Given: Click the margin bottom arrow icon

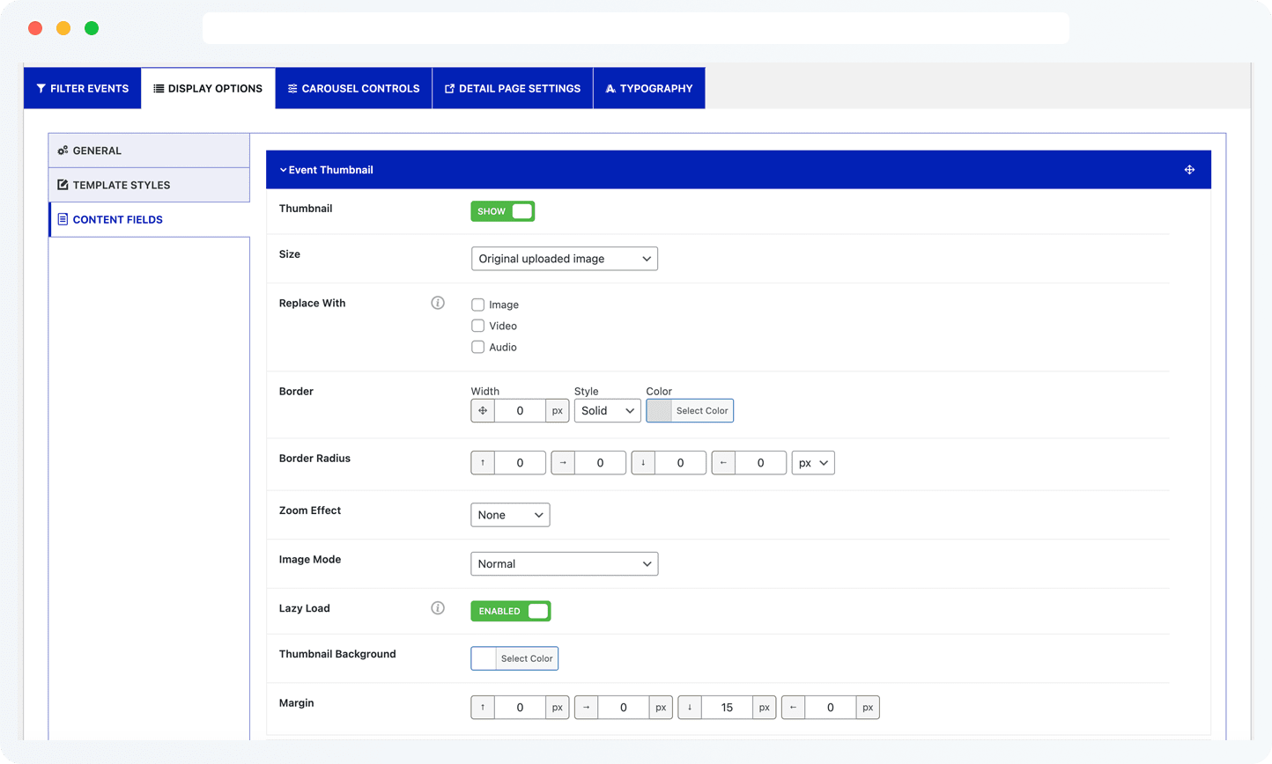Looking at the screenshot, I should pyautogui.click(x=690, y=708).
